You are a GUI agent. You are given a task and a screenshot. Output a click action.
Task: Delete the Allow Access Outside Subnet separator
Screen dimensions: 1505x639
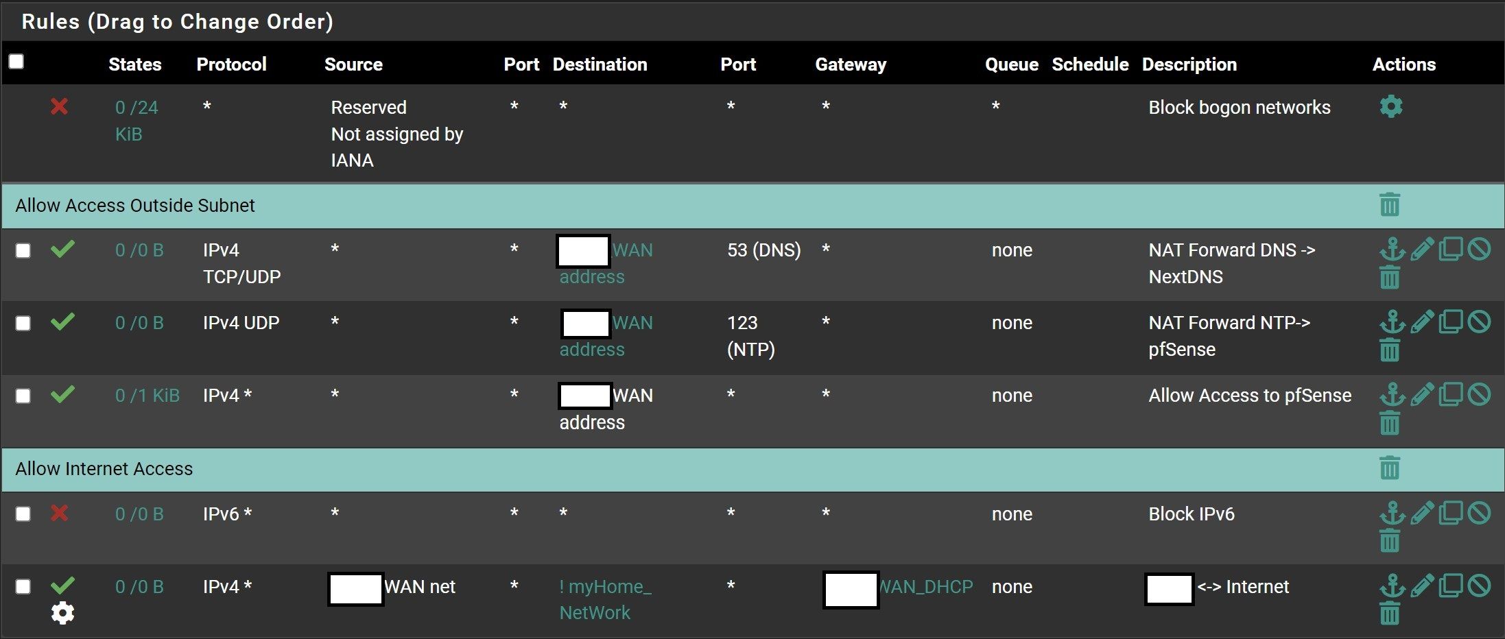click(1389, 204)
